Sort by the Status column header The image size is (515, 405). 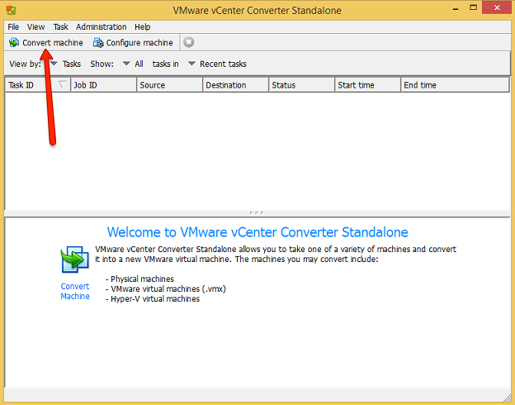[x=302, y=85]
